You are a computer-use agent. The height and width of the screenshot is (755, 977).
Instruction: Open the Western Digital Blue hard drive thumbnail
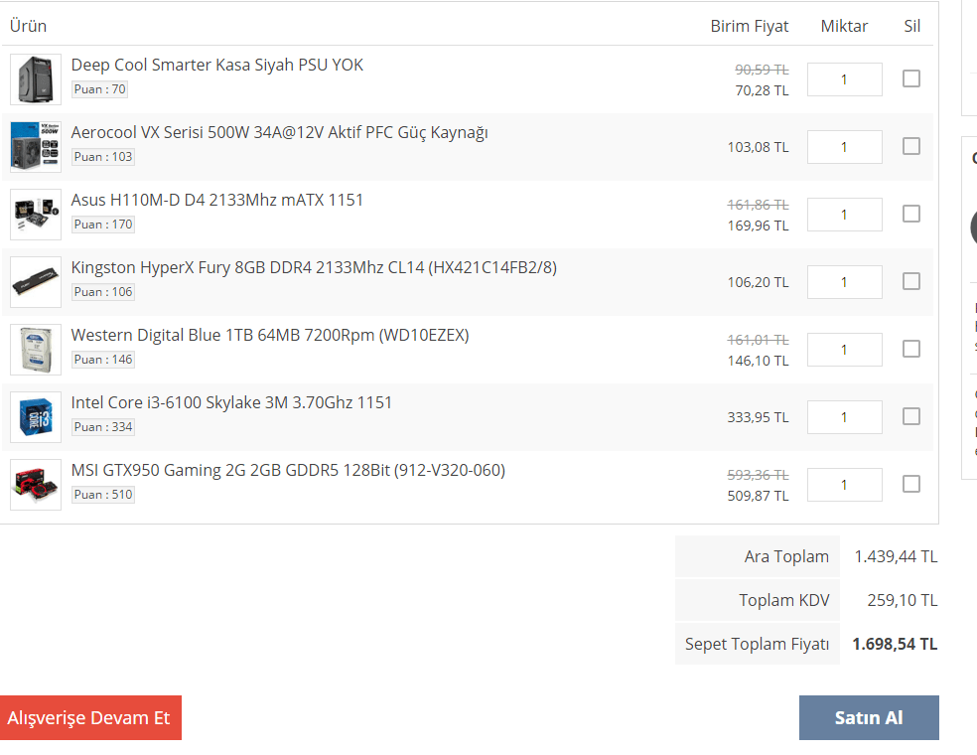pyautogui.click(x=36, y=349)
